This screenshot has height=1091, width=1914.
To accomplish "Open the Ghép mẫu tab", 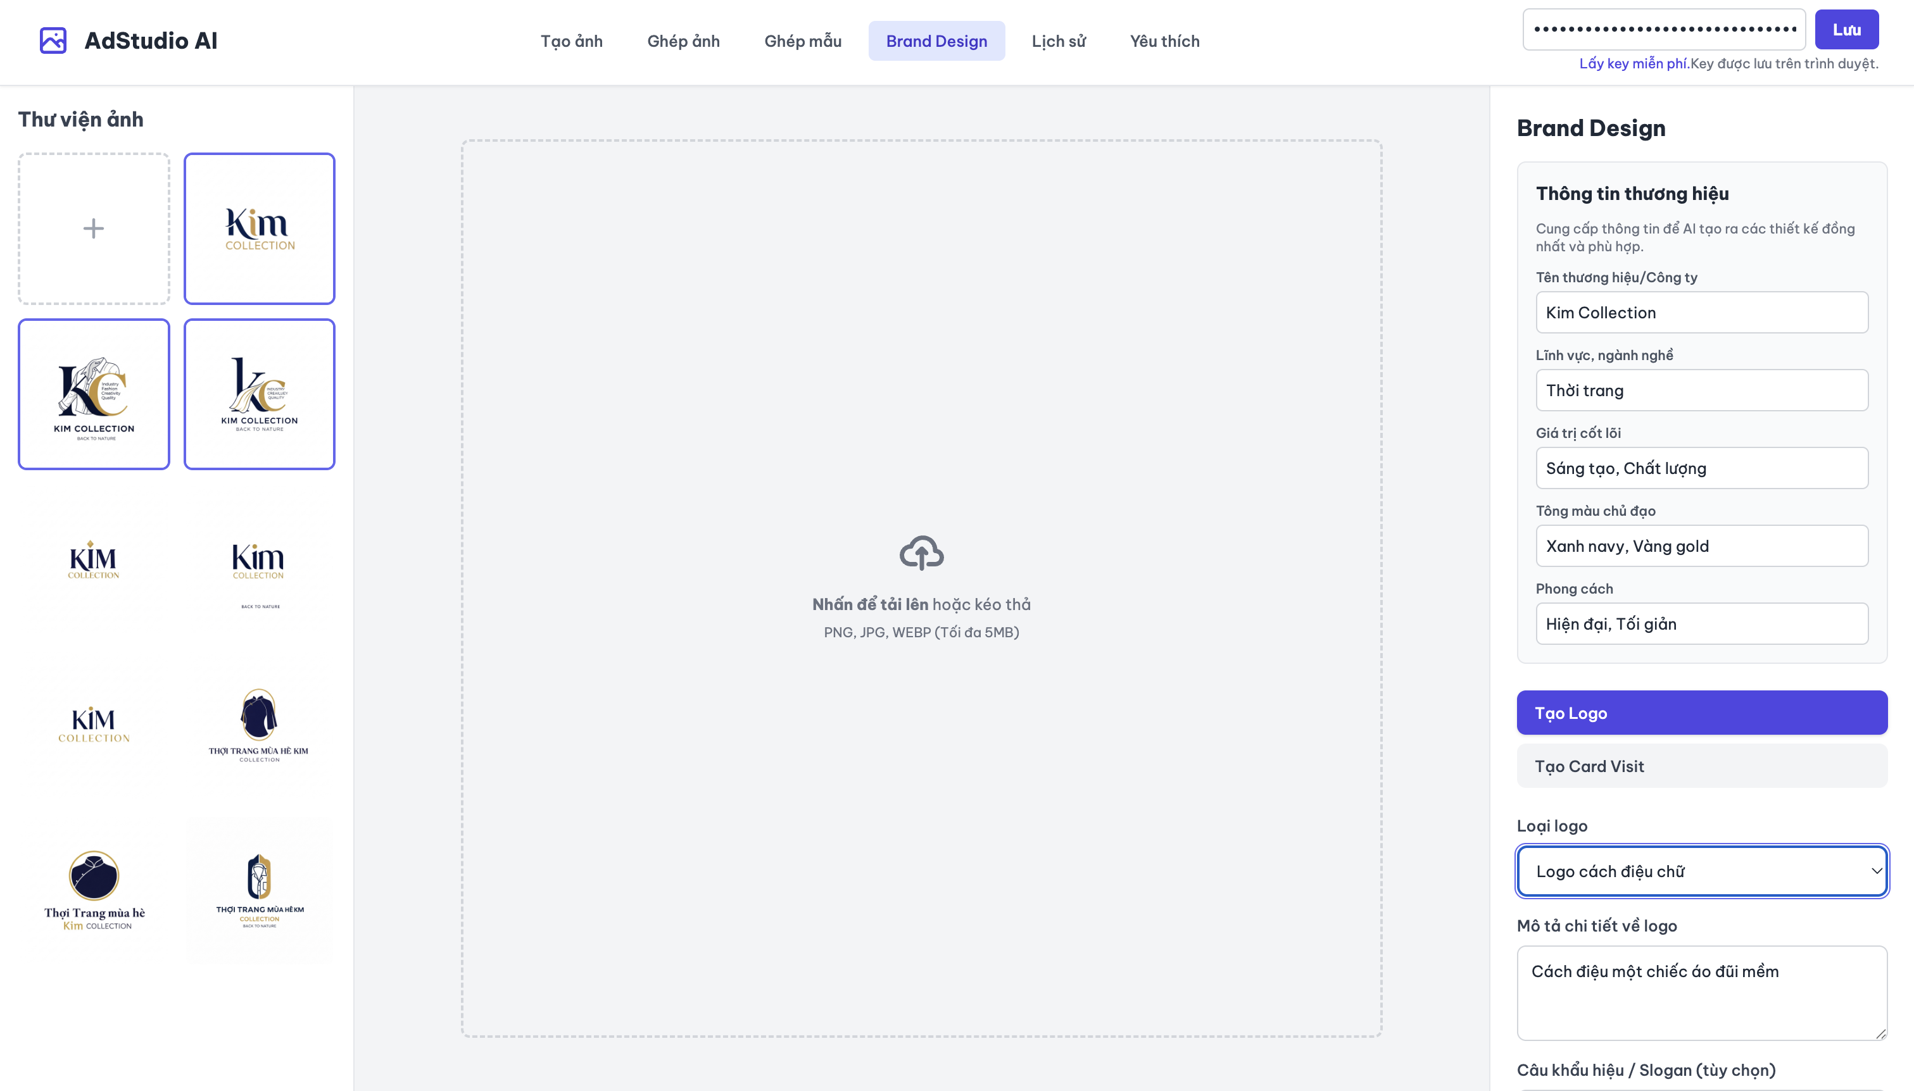I will [802, 41].
